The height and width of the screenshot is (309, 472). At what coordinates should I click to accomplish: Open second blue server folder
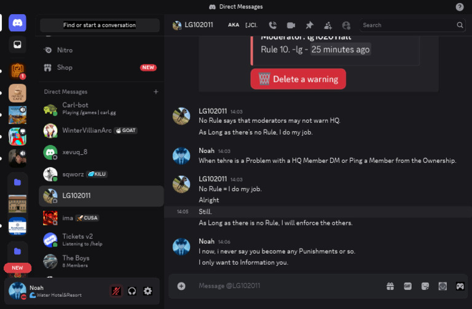(x=17, y=251)
